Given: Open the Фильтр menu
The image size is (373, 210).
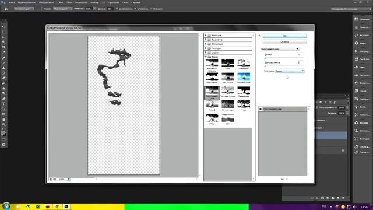Looking at the screenshot, I should pyautogui.click(x=94, y=2).
